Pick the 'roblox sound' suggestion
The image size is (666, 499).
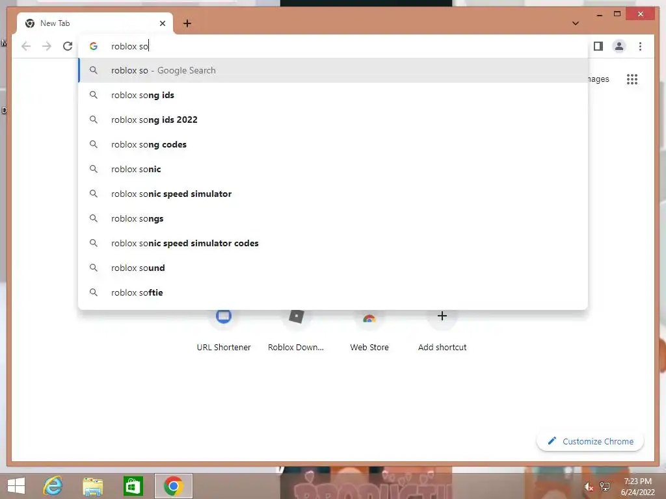tap(334, 268)
